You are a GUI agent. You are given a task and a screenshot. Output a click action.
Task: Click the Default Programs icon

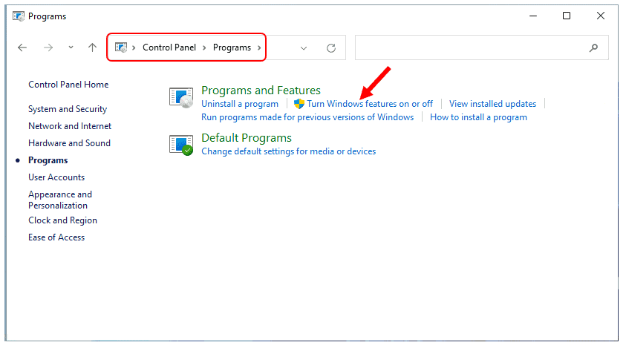181,145
